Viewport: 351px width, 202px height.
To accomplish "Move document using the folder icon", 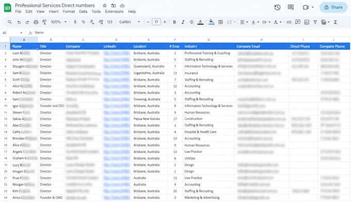I will [114, 6].
